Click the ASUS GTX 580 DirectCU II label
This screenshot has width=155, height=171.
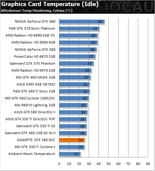click(35, 112)
